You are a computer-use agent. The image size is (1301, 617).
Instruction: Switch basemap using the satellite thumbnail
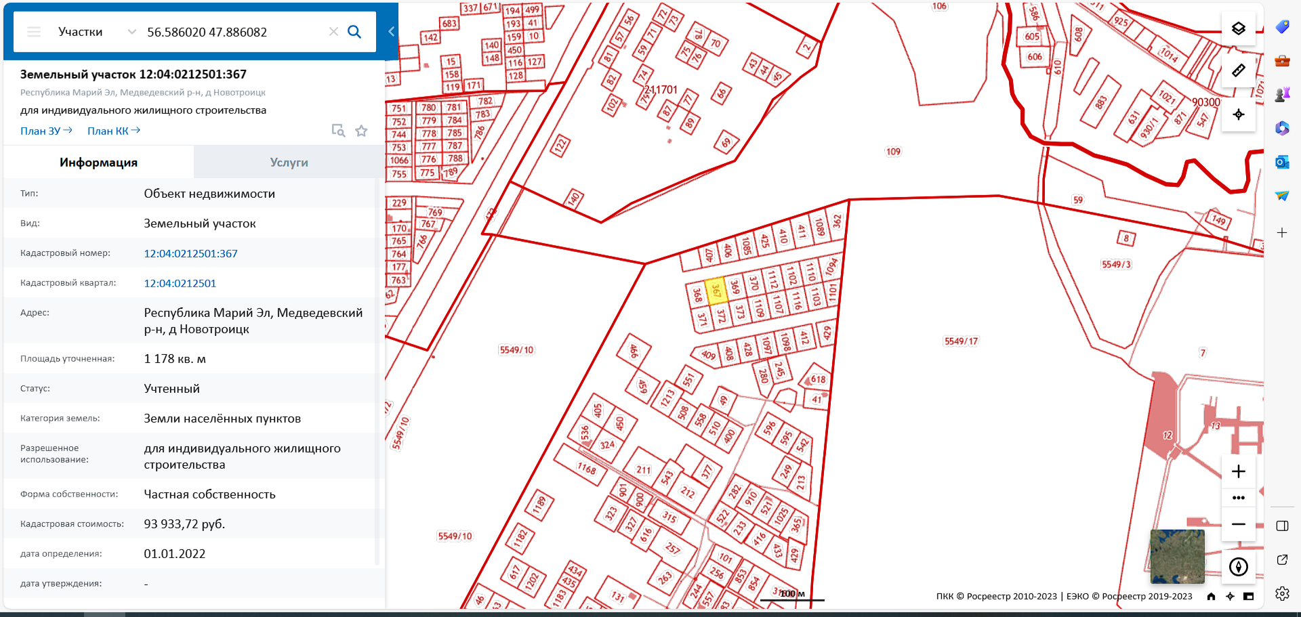(x=1178, y=557)
